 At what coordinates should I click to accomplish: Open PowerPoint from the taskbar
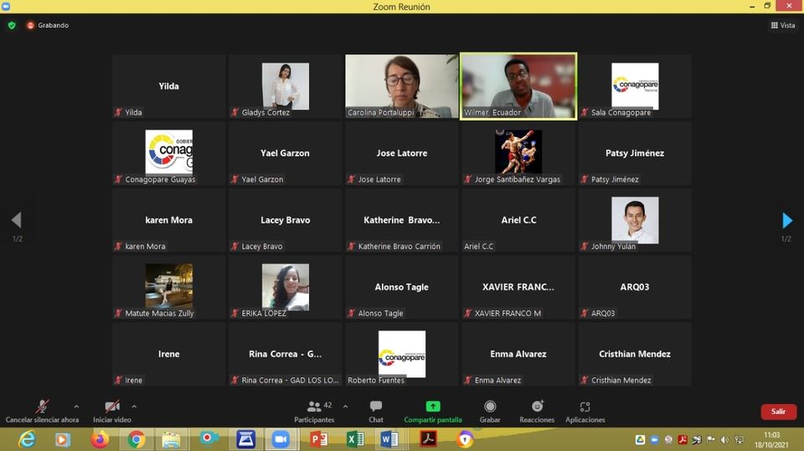coord(318,438)
